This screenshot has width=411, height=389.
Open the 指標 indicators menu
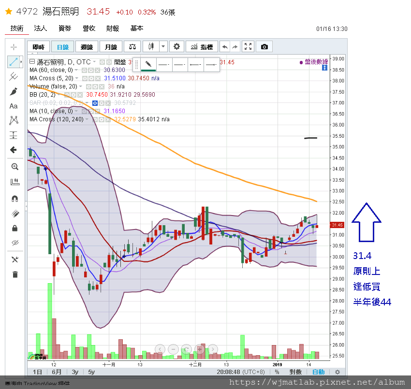pyautogui.click(x=202, y=47)
